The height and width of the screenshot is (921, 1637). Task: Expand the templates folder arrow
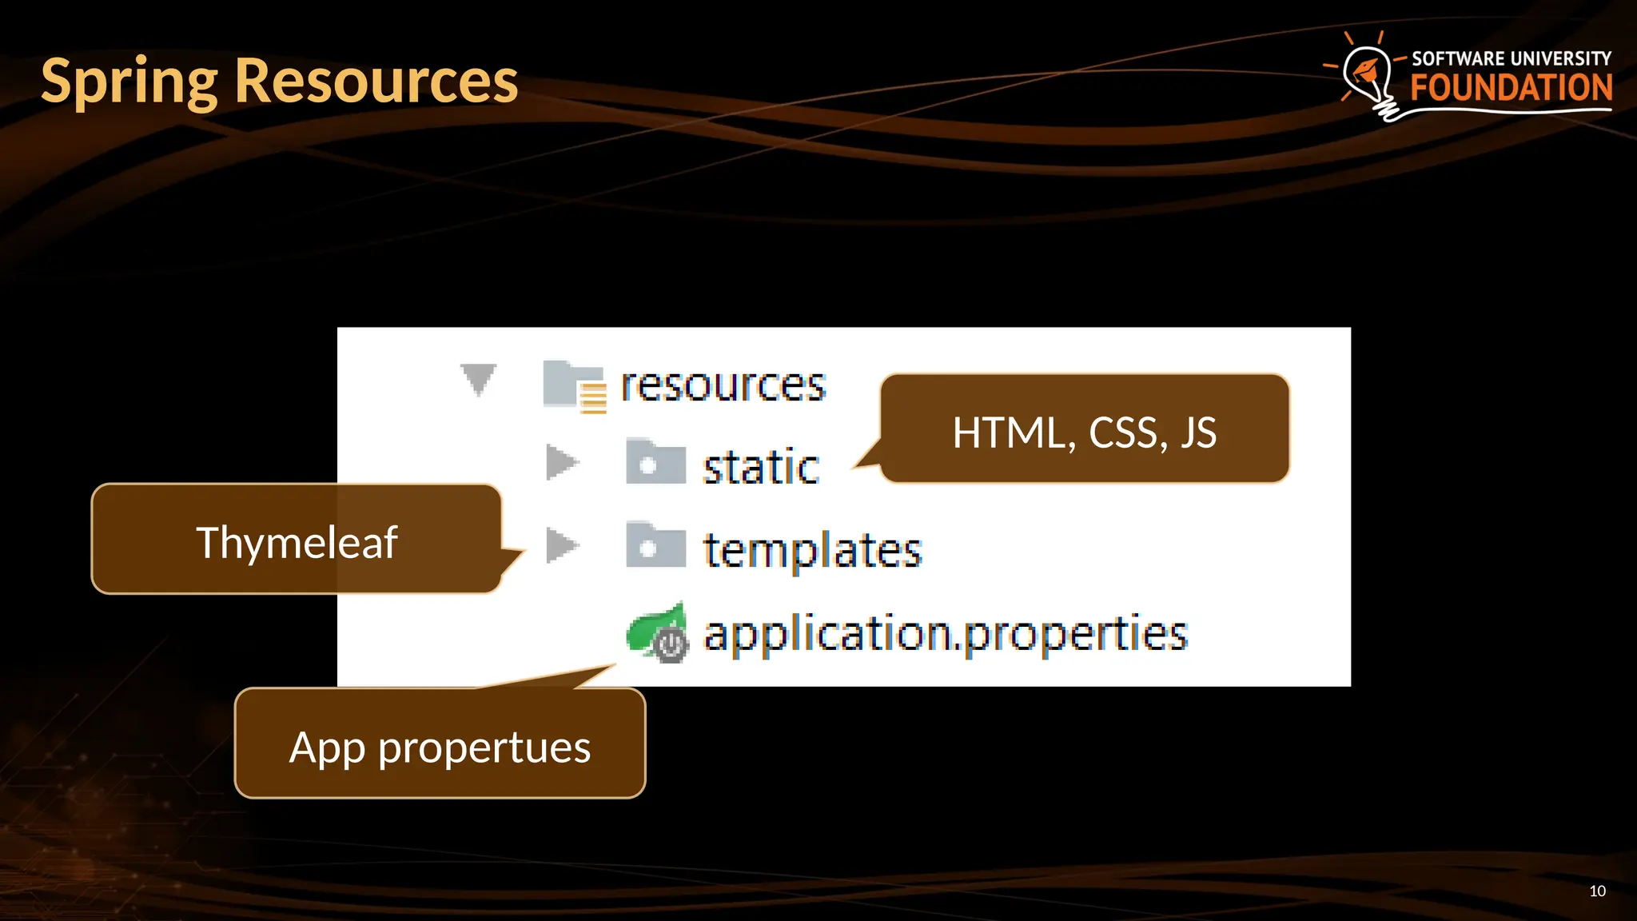[x=562, y=545]
